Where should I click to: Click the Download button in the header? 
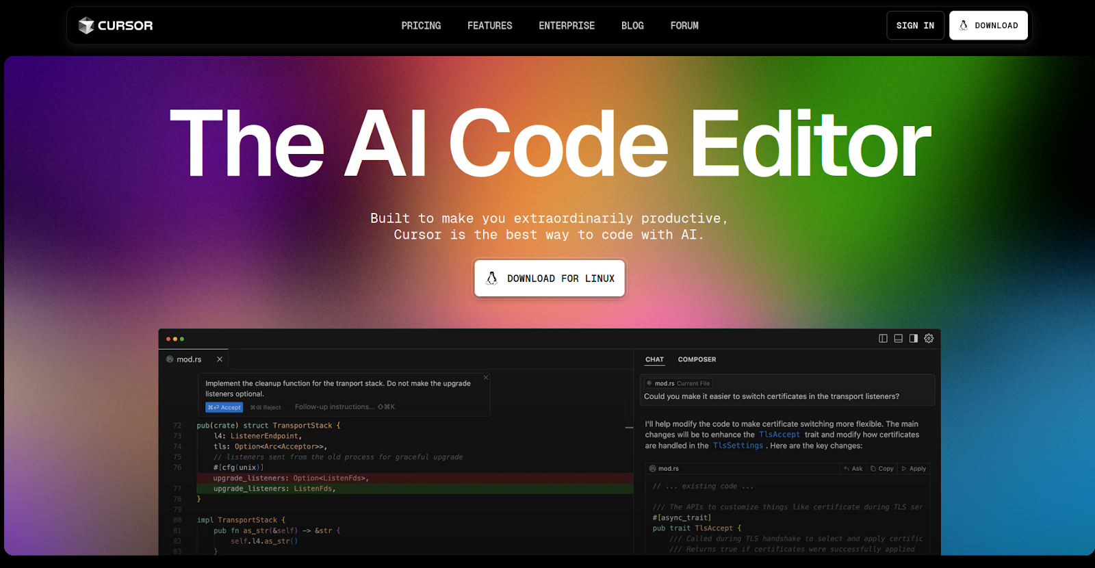[x=988, y=25]
